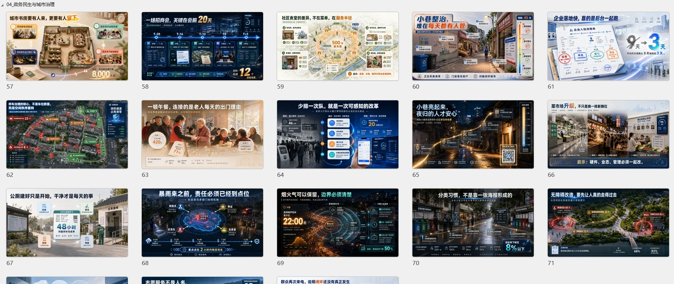This screenshot has height=284, width=674.
Task: Select the partially visible 群众再次来电 slide
Action: (338, 280)
